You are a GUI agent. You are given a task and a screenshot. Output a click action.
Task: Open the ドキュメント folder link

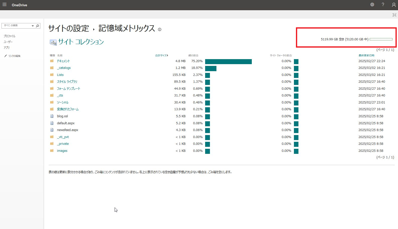click(x=63, y=61)
